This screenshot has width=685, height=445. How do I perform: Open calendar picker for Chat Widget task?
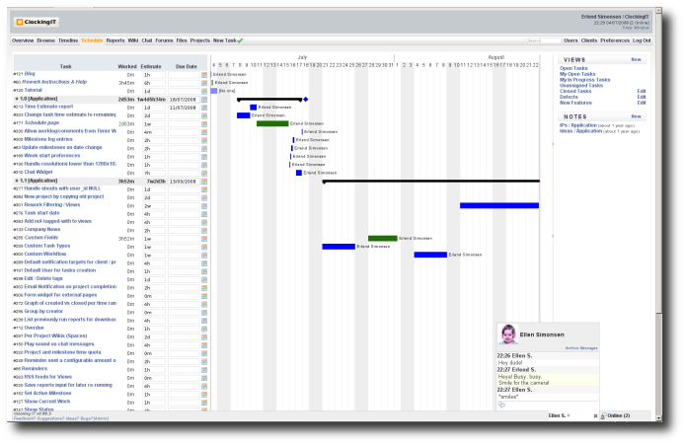[x=204, y=173]
